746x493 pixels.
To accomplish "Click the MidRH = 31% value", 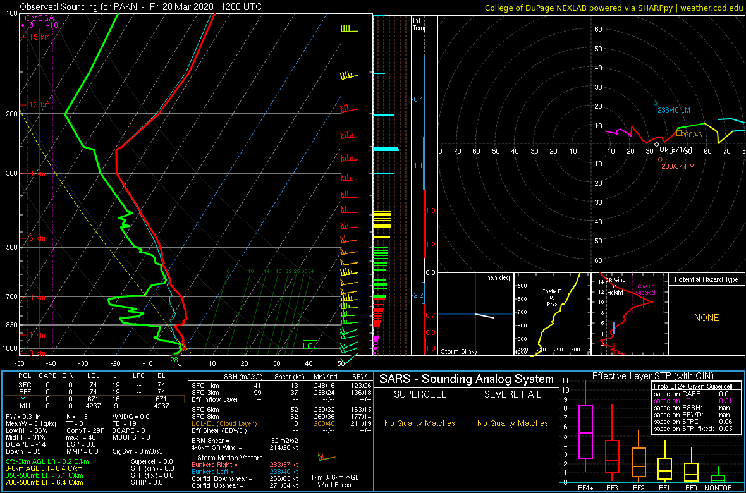I will click(26, 438).
